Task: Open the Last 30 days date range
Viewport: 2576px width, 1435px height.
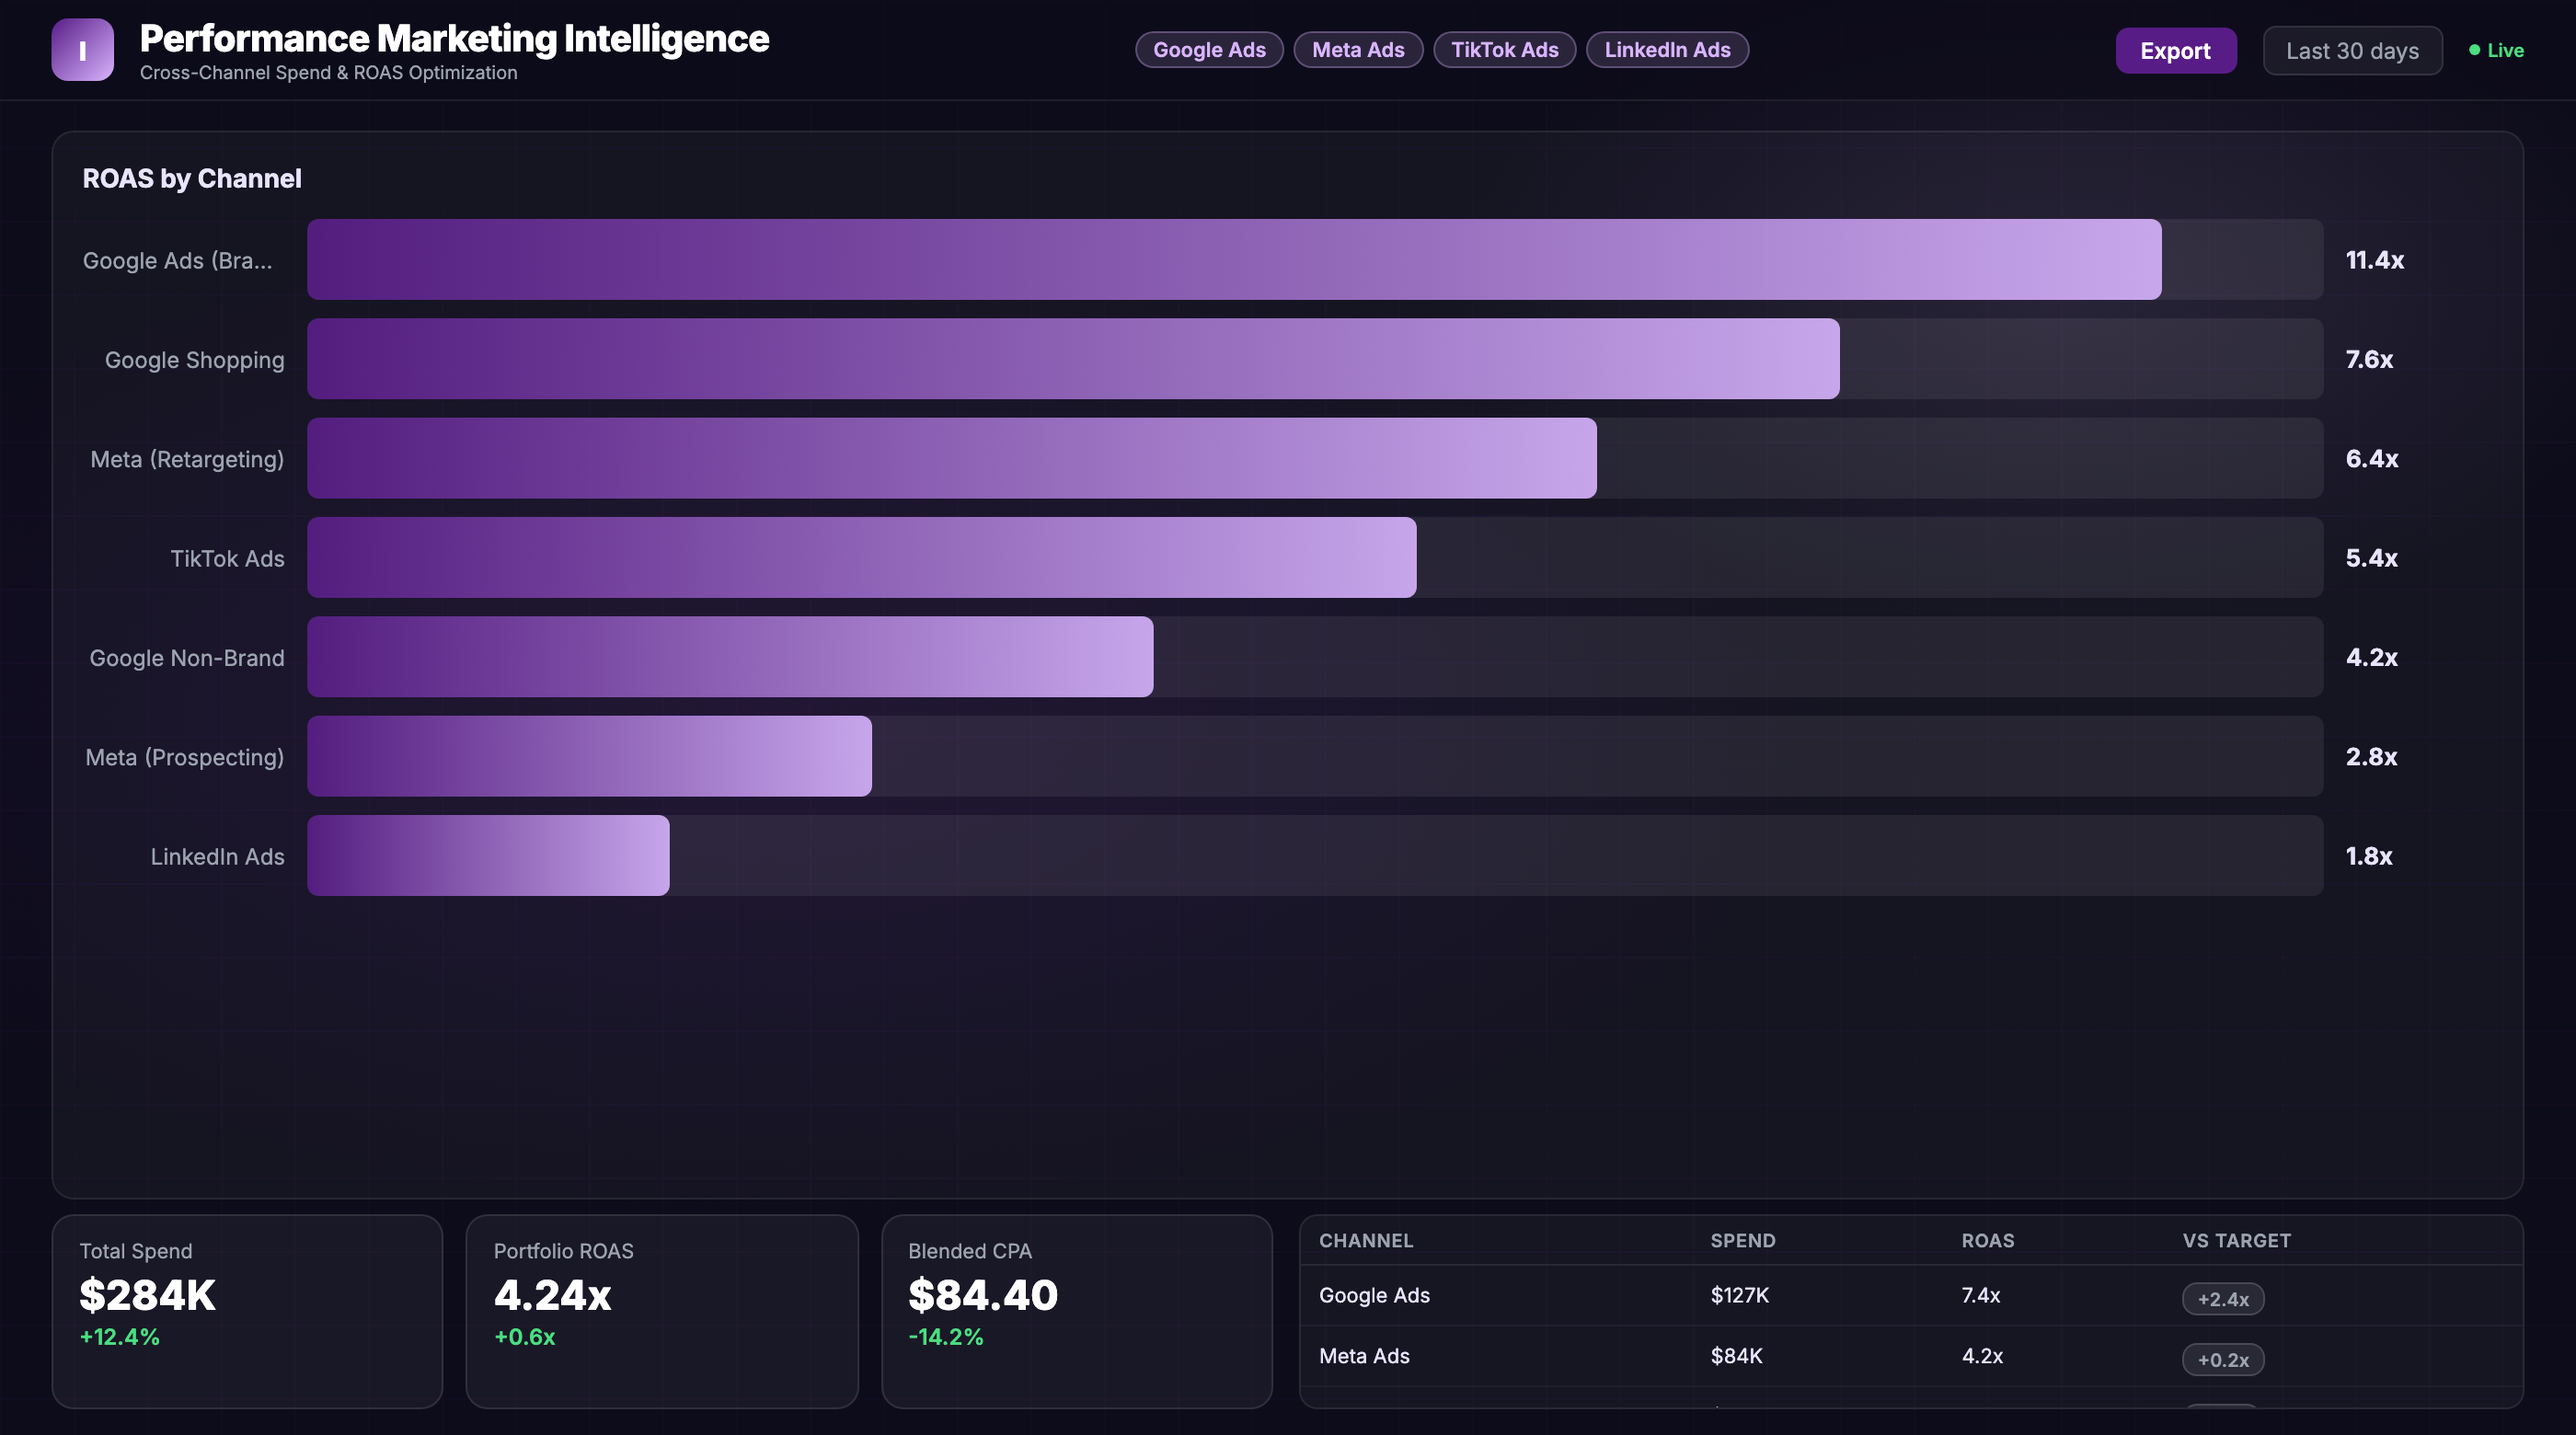Action: (2352, 51)
